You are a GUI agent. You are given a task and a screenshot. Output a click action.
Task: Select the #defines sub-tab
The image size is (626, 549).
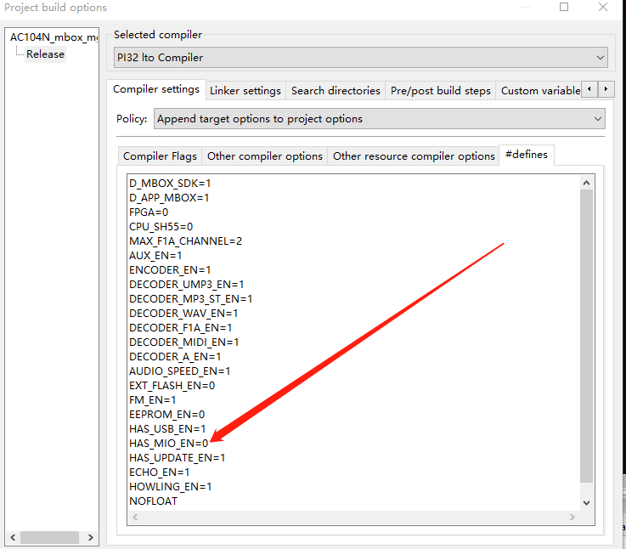tap(526, 155)
